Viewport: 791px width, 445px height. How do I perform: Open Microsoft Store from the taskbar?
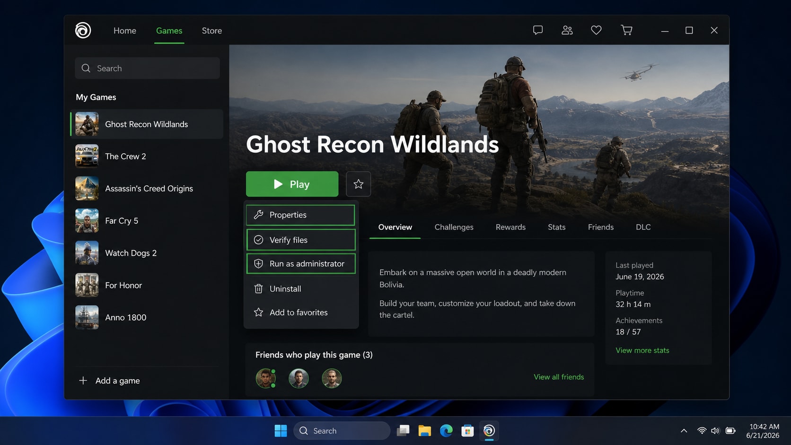pos(467,431)
